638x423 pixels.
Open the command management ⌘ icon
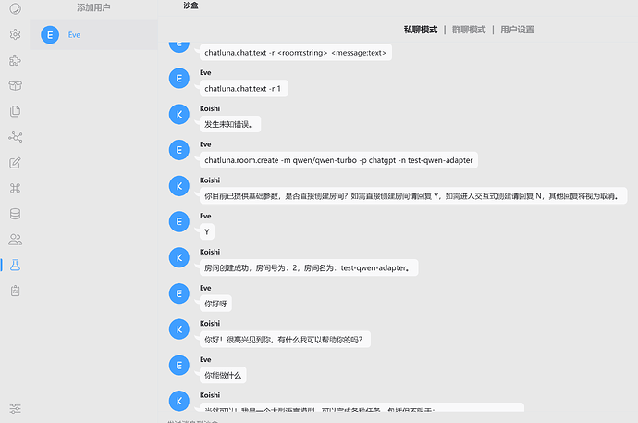[x=15, y=188]
